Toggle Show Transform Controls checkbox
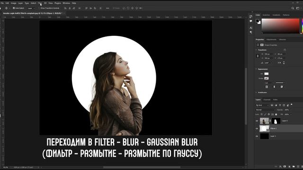 (39, 8)
